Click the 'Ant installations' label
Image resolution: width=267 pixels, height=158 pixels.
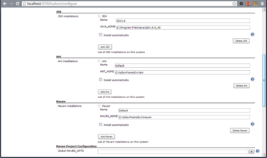pos(67,61)
